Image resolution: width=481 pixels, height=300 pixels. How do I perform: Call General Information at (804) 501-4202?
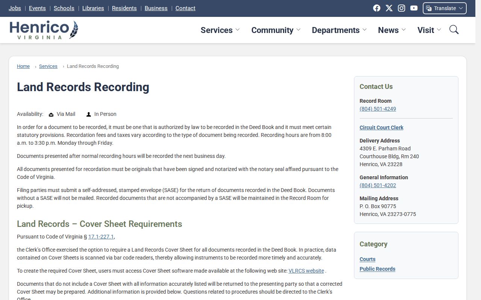pyautogui.click(x=378, y=185)
